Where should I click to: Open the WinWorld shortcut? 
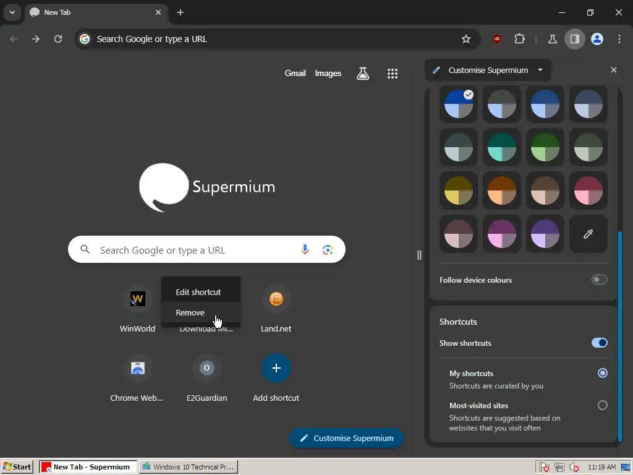click(137, 309)
